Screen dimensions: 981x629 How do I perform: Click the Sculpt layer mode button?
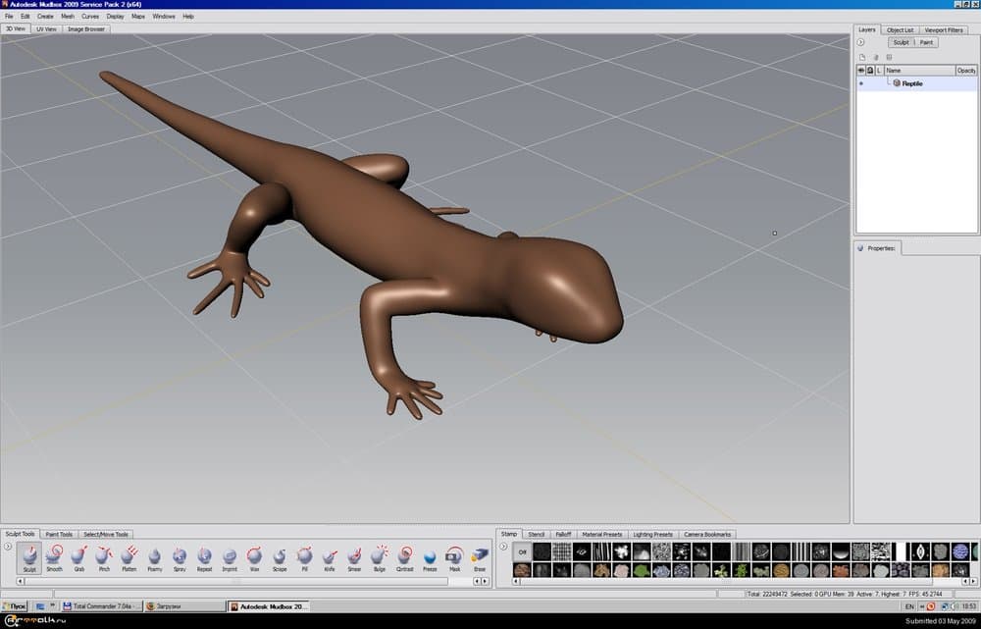[901, 42]
